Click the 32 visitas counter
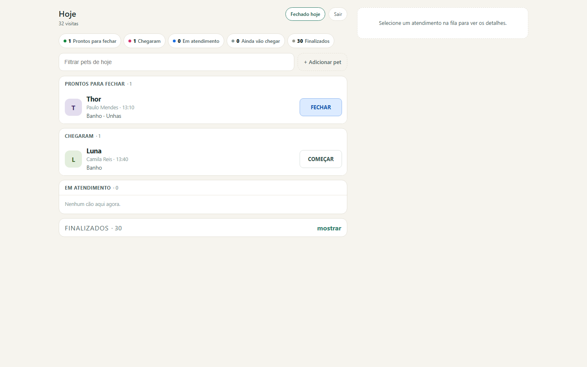 68,24
